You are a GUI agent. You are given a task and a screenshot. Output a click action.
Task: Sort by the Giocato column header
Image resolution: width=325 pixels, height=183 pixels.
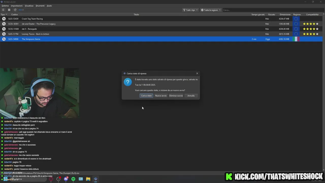point(271,14)
